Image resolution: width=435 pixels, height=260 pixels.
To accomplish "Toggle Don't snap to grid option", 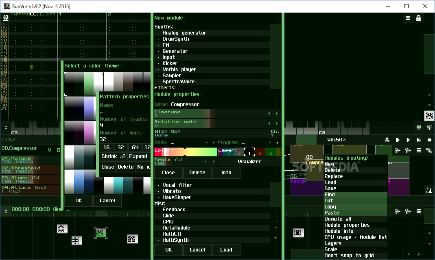I will click(349, 256).
